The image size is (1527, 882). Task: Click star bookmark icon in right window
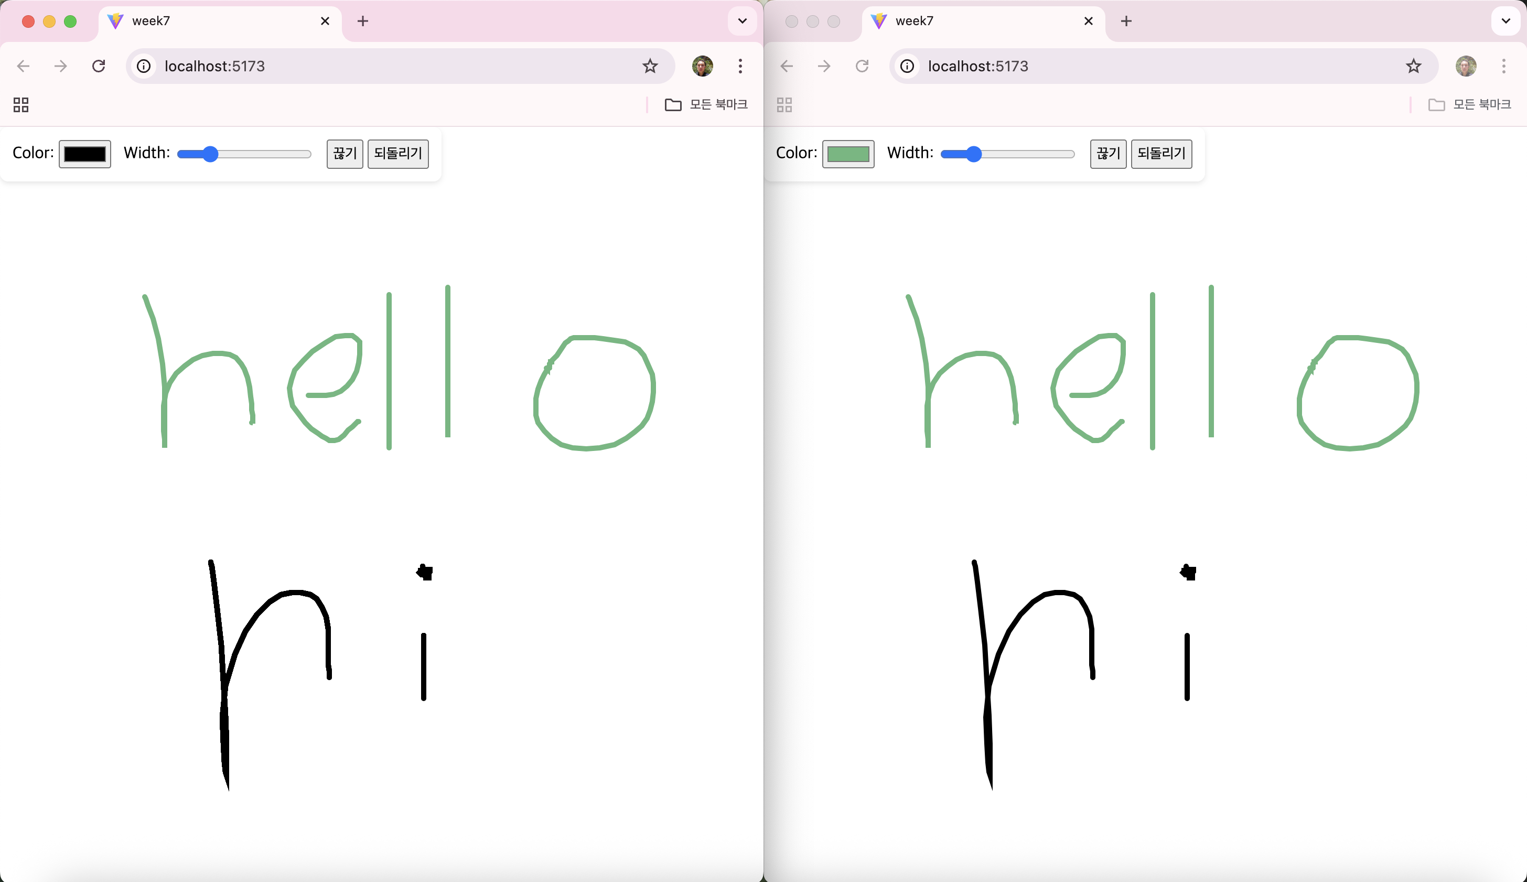[x=1413, y=66]
